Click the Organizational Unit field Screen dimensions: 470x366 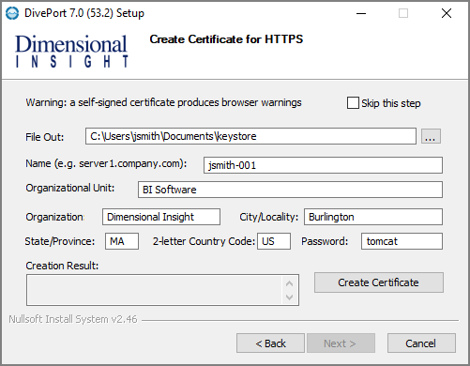click(290, 190)
